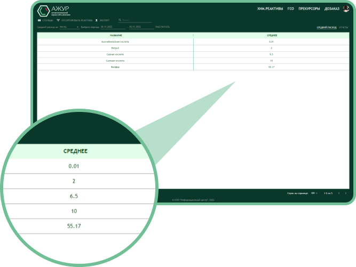
Task: Select the Фосфор row name
Action: click(115, 67)
